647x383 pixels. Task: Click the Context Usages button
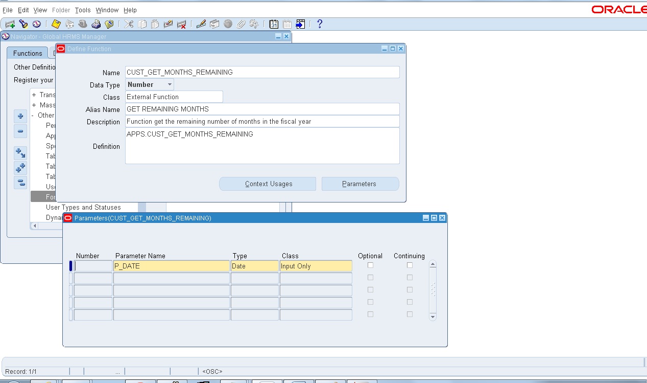click(x=268, y=184)
